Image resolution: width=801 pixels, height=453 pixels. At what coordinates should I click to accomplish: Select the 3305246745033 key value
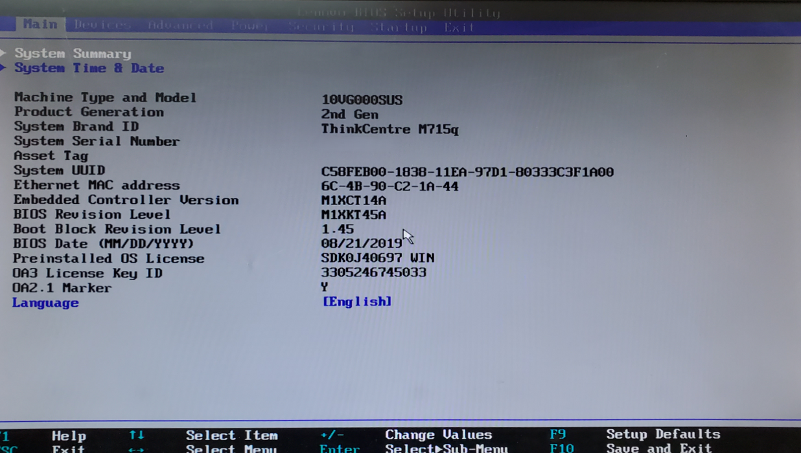374,272
